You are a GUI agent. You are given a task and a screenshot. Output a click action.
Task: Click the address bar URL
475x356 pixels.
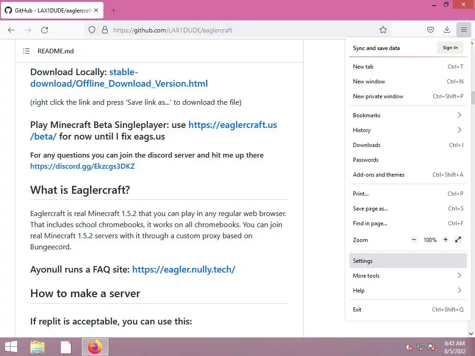[x=173, y=30]
